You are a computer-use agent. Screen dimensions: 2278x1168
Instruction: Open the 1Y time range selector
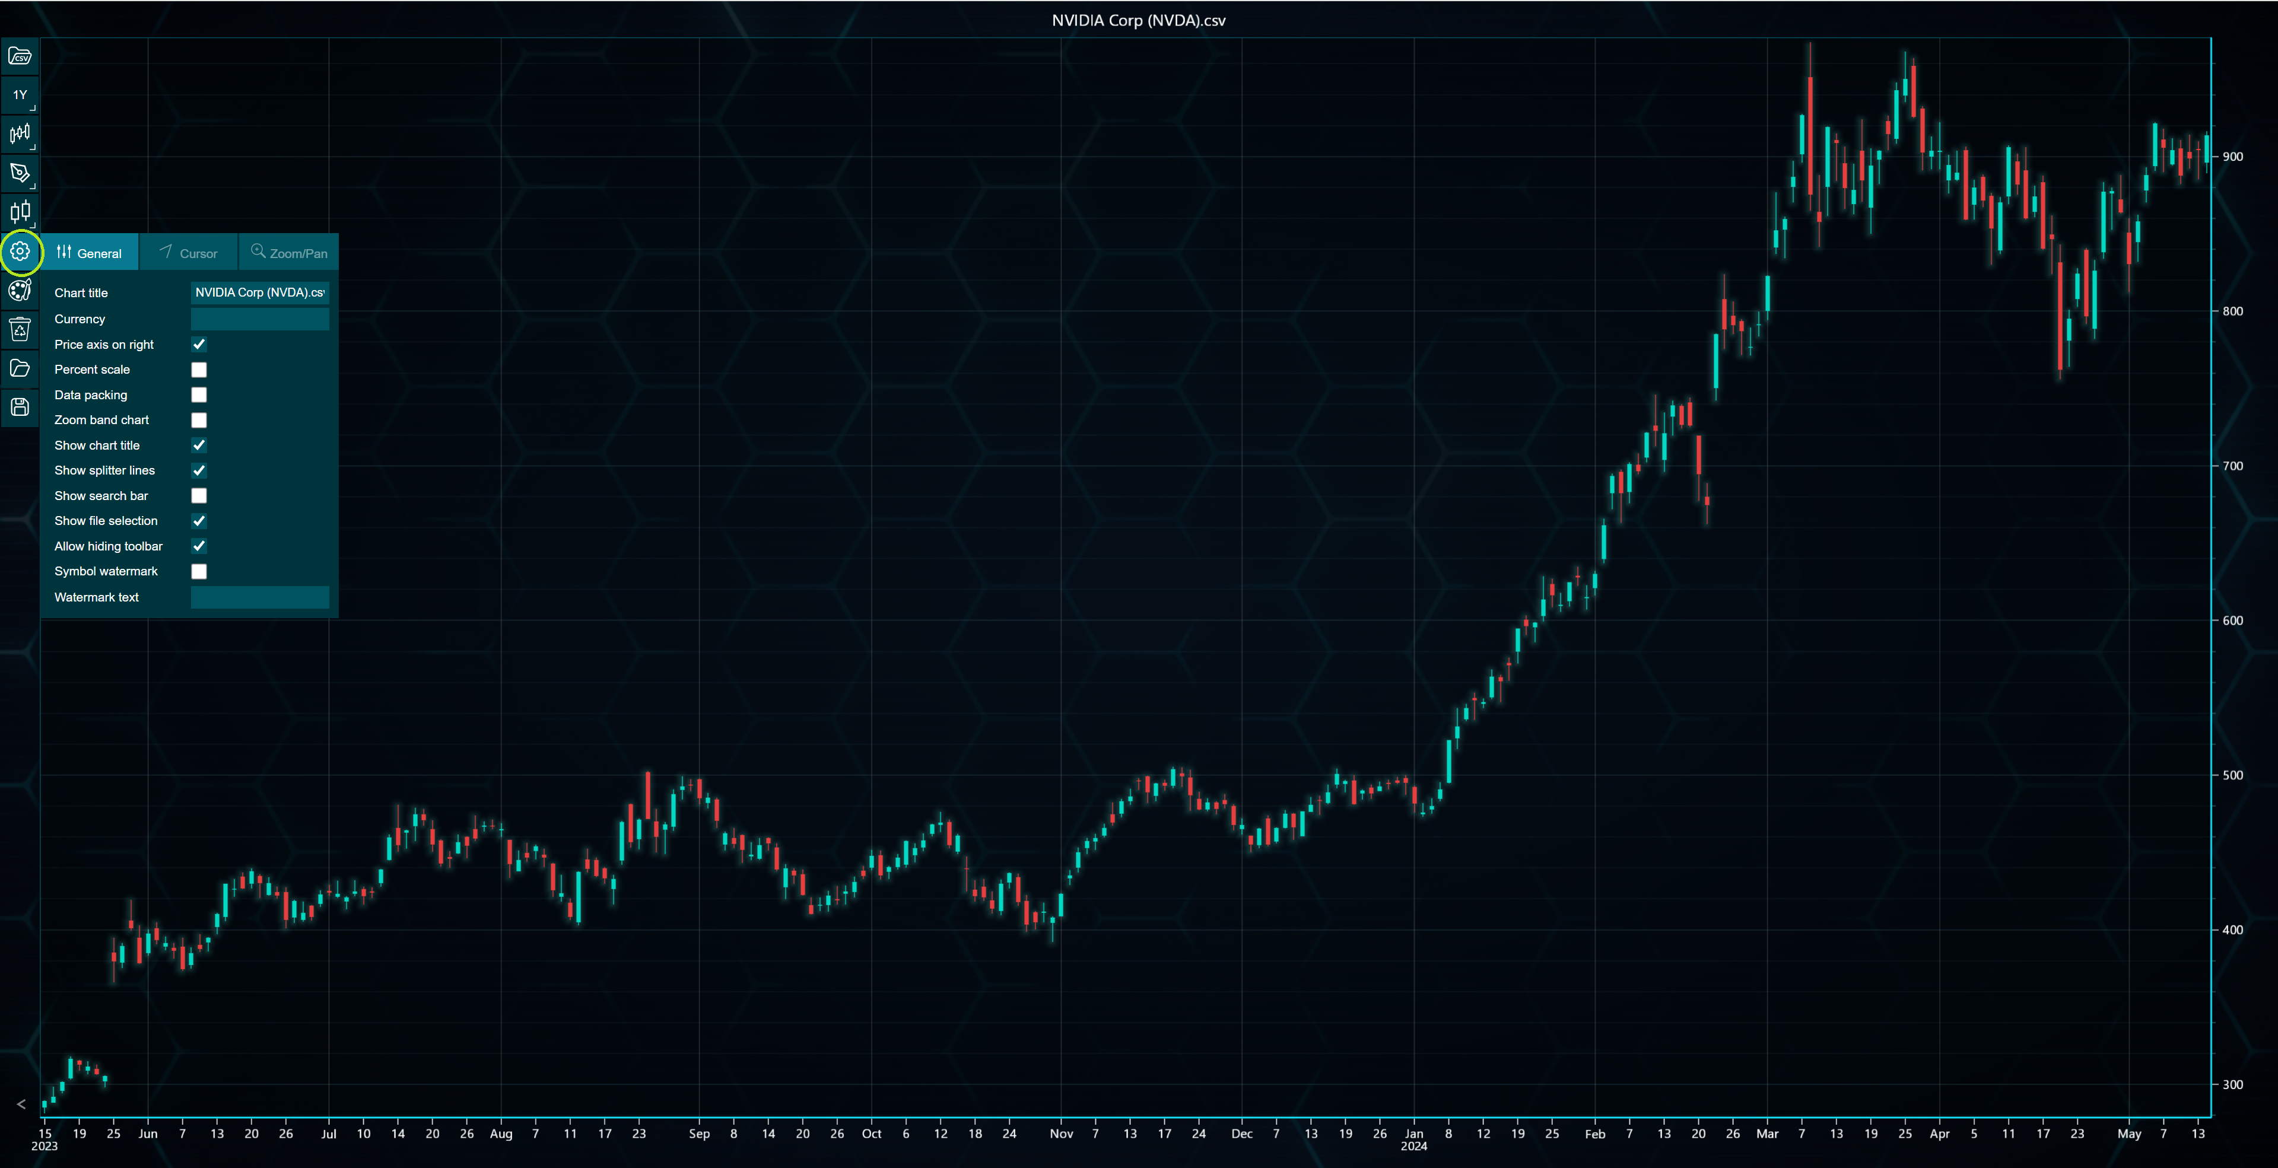(20, 94)
